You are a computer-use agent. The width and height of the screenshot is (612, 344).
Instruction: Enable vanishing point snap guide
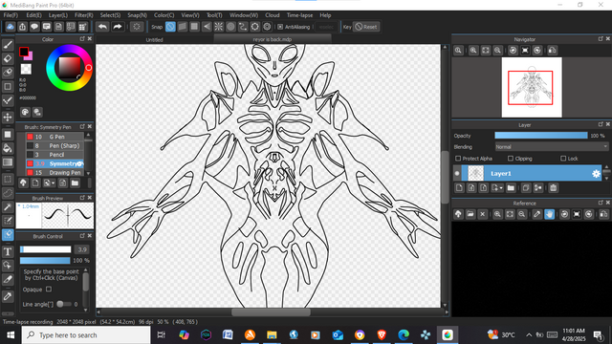(207, 27)
